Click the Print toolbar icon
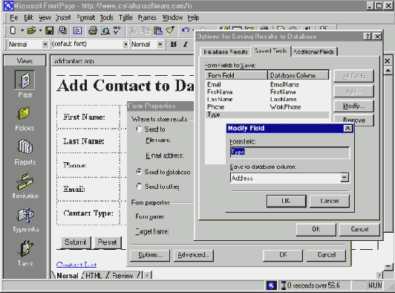This screenshot has height=293, width=395. 93,30
